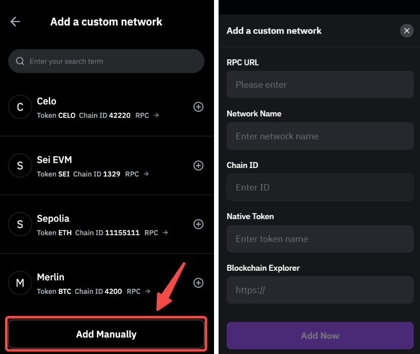This screenshot has width=420, height=354.
Task: Open Merlin RPC arrow link
Action: (148, 291)
